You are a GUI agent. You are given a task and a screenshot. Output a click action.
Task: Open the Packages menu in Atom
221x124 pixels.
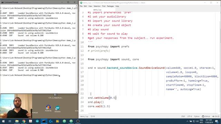(x=110, y=6)
